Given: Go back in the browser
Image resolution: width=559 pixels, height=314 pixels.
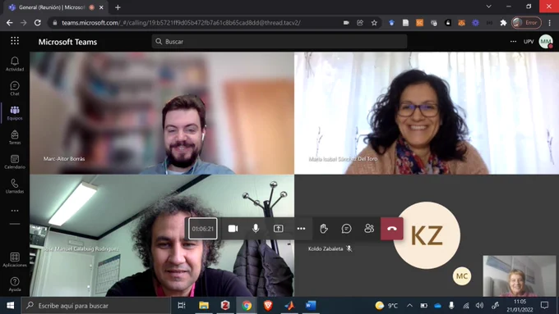Looking at the screenshot, I should coord(10,23).
